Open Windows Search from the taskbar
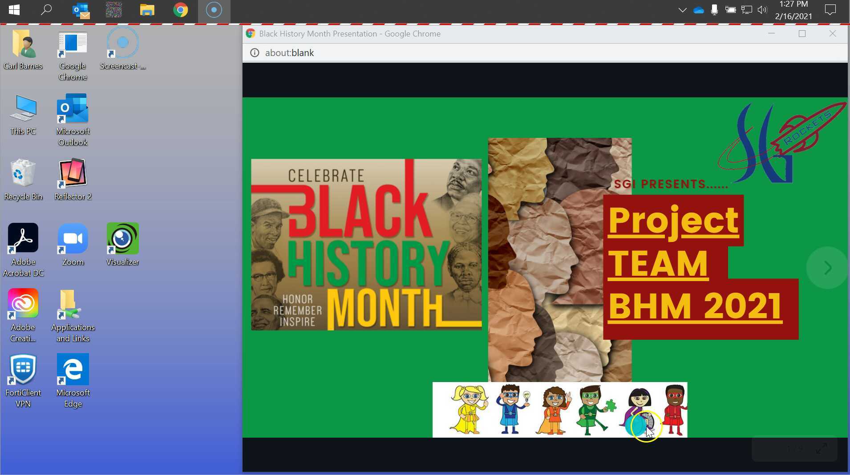Screen dimensions: 850x475 46,10
